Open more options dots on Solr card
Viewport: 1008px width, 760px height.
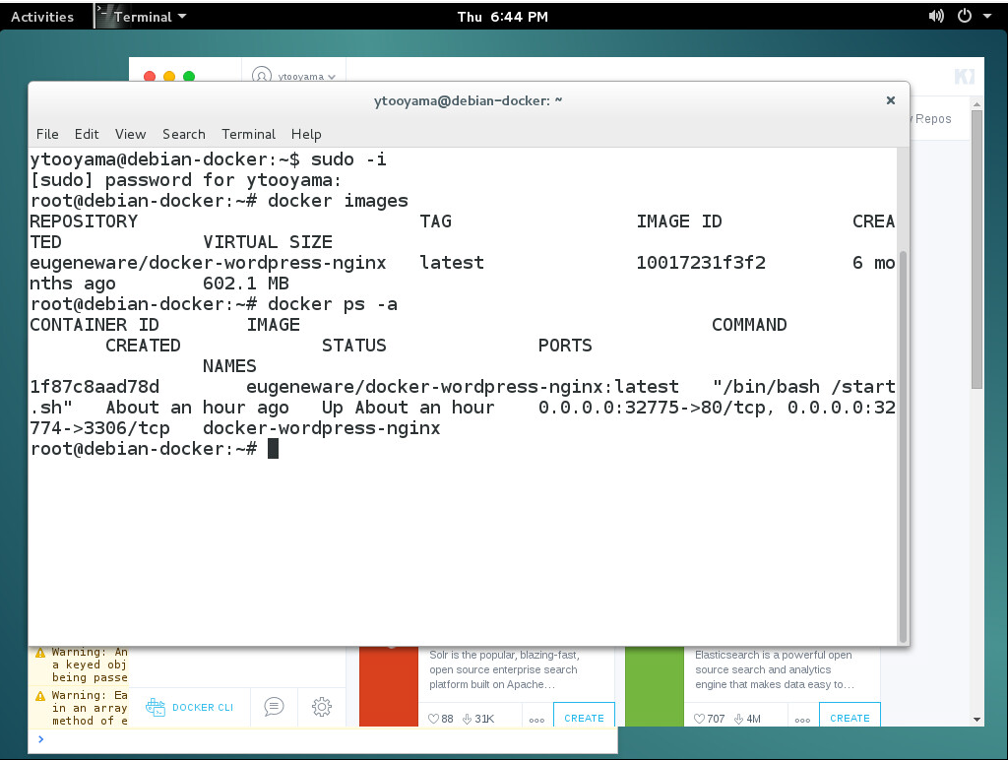536,721
